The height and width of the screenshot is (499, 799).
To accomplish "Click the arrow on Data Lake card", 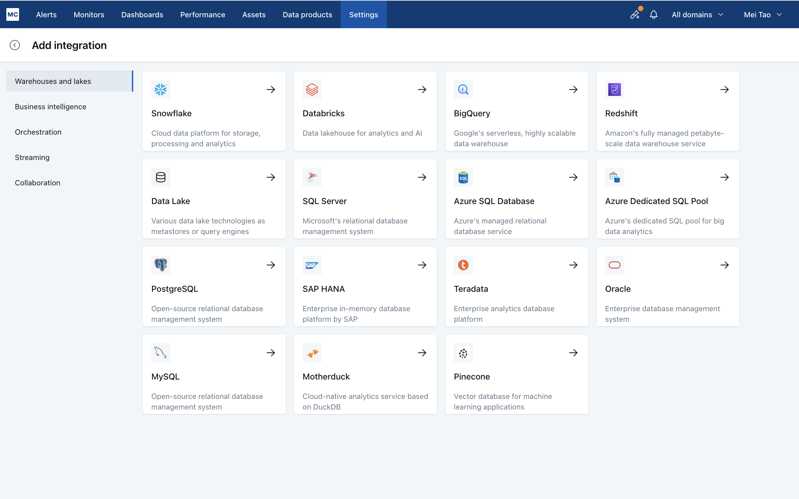I will [x=271, y=177].
